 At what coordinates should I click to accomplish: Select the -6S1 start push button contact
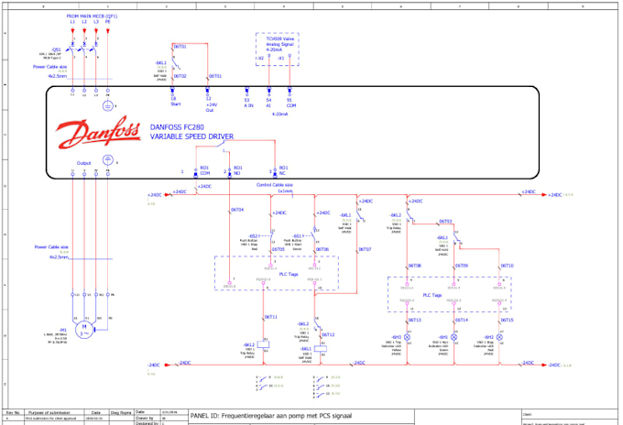point(315,236)
